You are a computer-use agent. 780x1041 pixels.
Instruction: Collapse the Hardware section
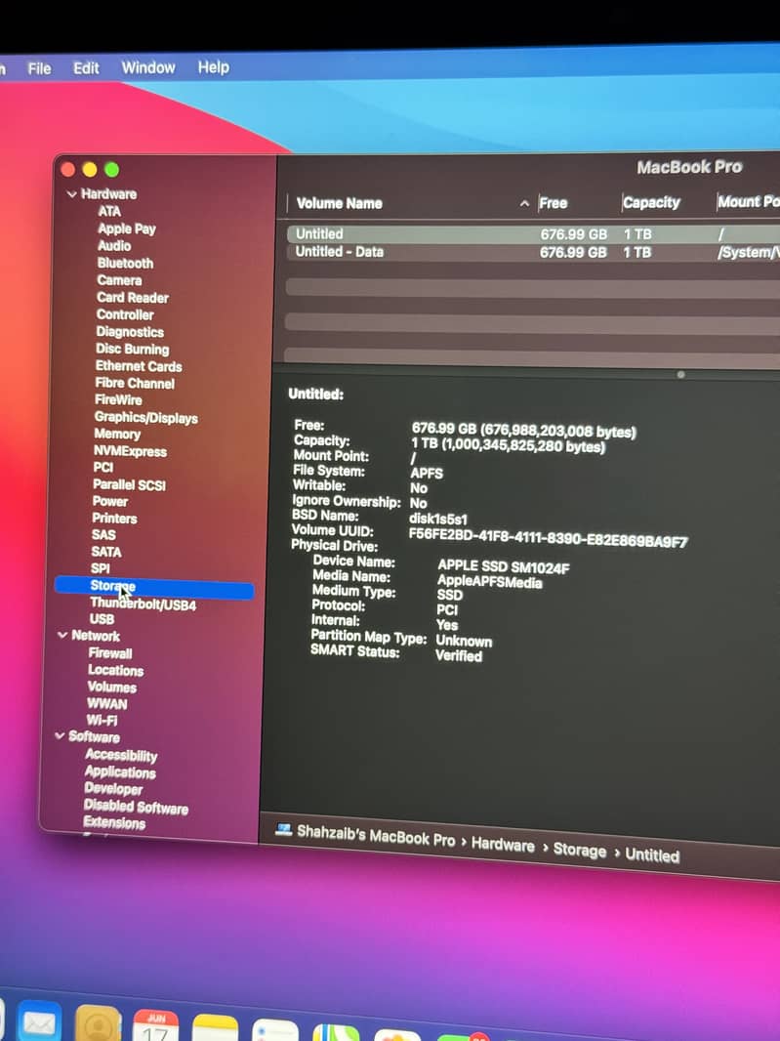(x=71, y=194)
